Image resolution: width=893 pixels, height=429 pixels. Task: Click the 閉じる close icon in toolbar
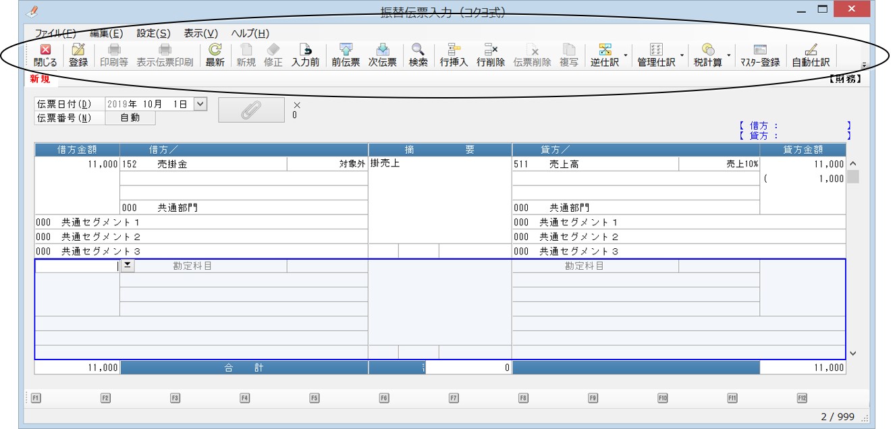(45, 56)
